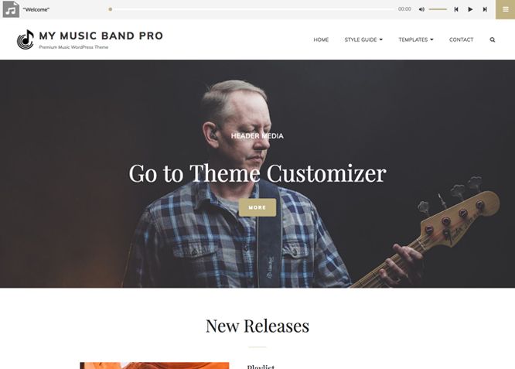Click the music note track icon
Viewport: 515px width, 369px height.
[x=11, y=9]
